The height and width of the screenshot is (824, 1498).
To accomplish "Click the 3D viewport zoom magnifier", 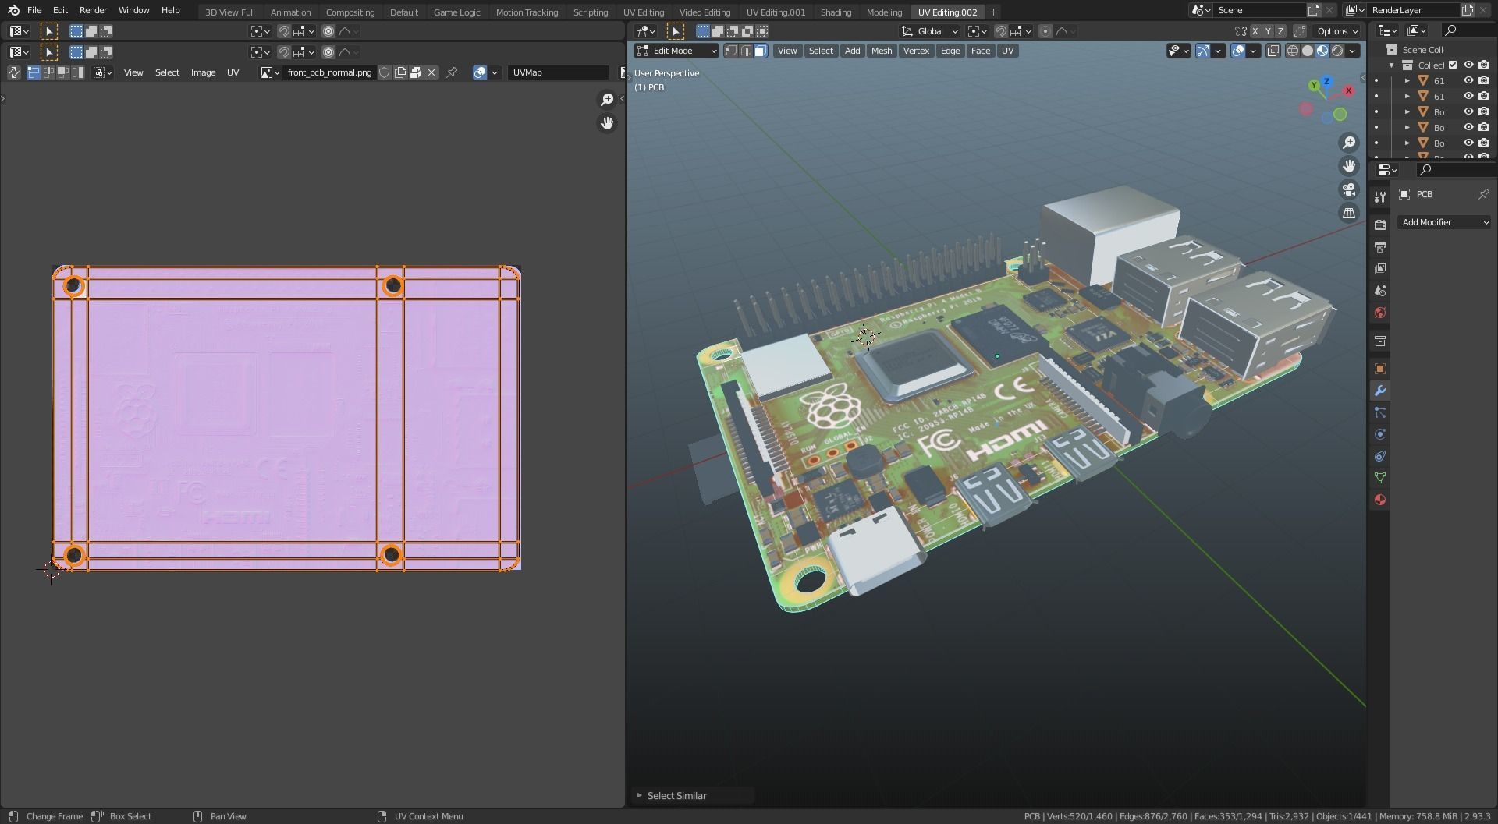I will [x=1349, y=143].
